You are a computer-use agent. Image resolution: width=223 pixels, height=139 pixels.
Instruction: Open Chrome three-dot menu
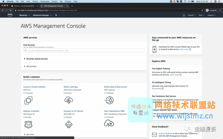click(x=220, y=10)
